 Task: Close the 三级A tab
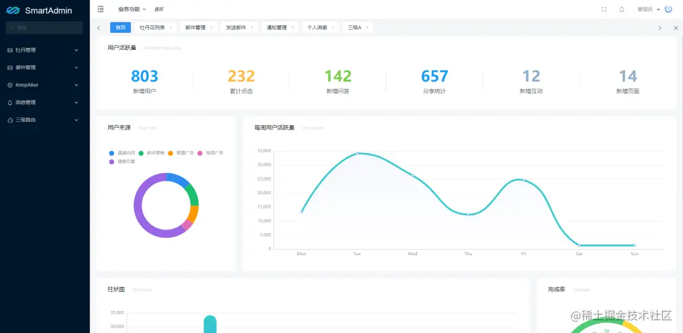367,27
